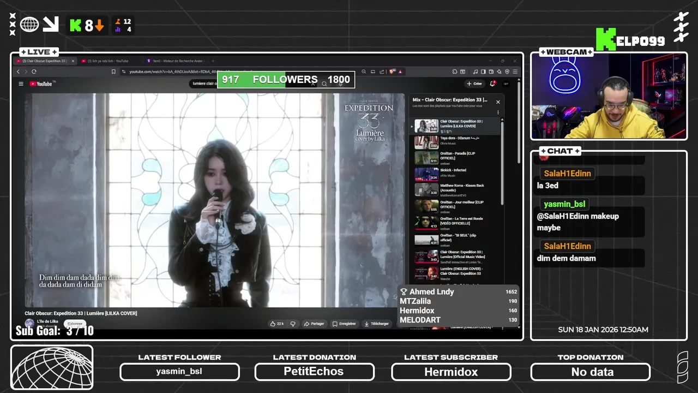Click the Créer button on YouTube

pyautogui.click(x=474, y=84)
